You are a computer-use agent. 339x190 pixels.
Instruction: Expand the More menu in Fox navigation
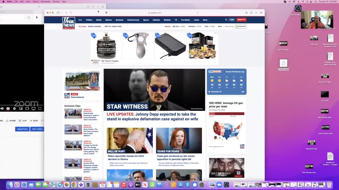pos(206,20)
